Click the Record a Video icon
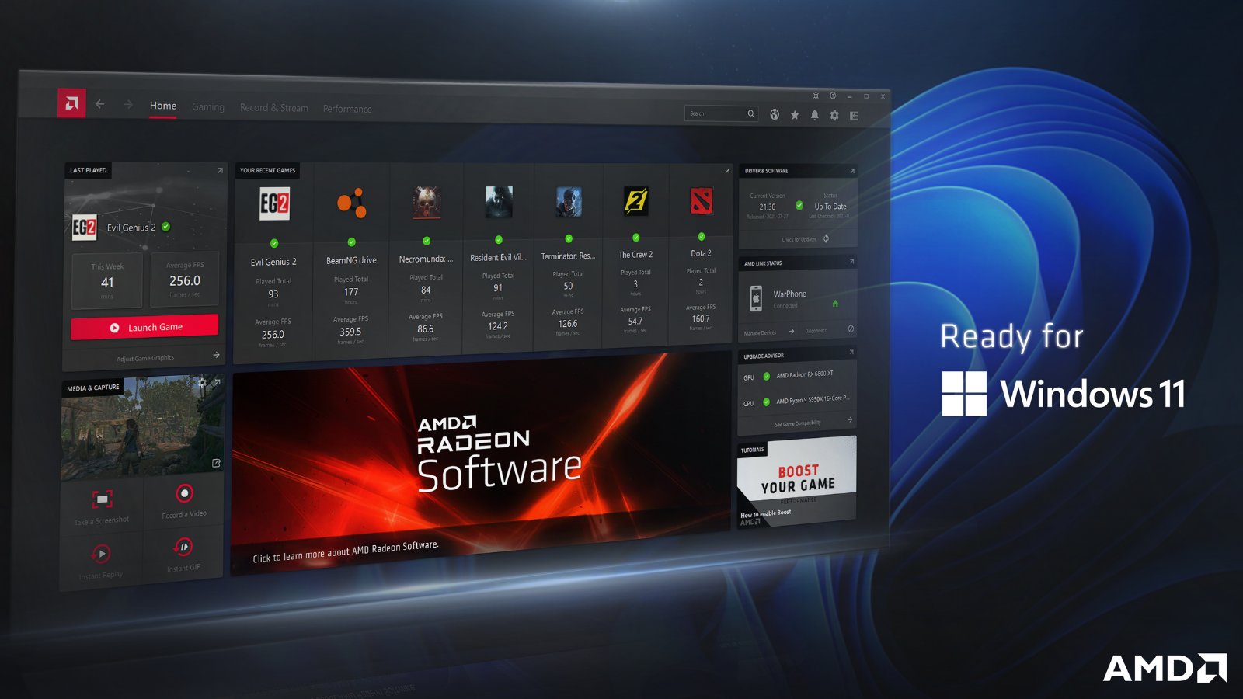Image resolution: width=1243 pixels, height=699 pixels. [x=184, y=493]
